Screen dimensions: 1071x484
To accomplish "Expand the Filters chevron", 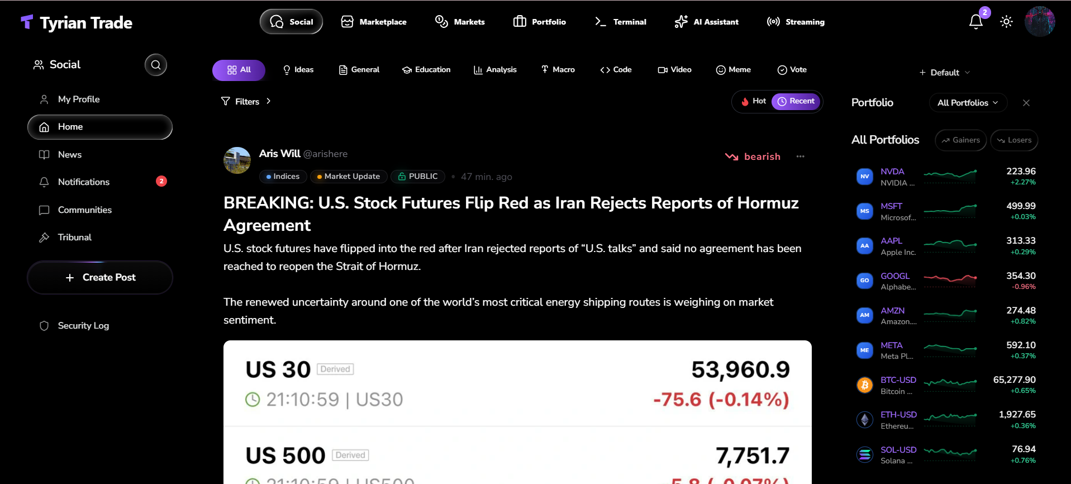I will [269, 101].
